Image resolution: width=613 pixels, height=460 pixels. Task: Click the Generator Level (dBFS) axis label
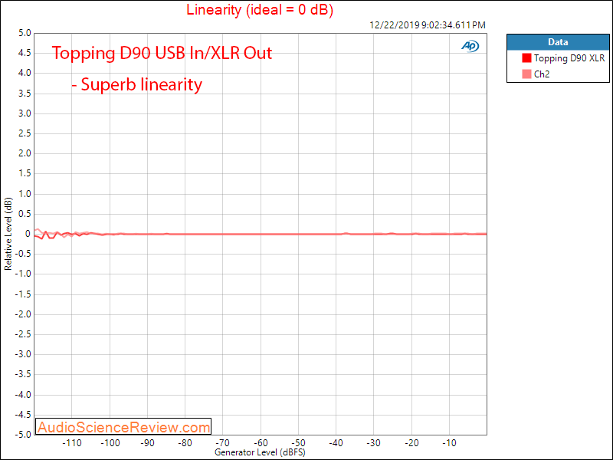[260, 452]
